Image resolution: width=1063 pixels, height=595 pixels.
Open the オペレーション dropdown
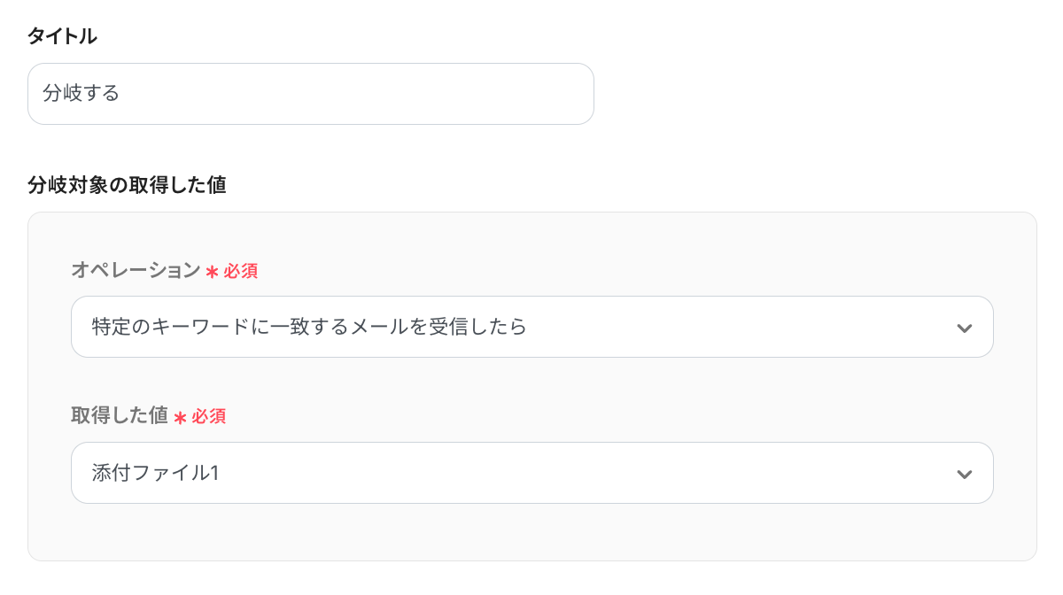[x=531, y=327]
